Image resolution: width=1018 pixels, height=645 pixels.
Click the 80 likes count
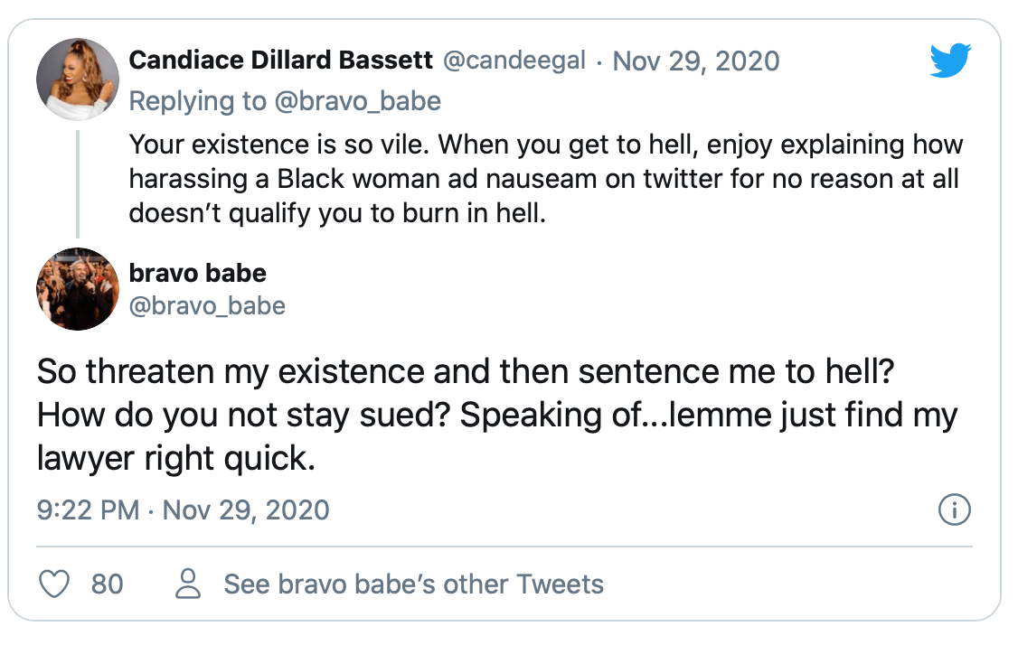pos(107,584)
